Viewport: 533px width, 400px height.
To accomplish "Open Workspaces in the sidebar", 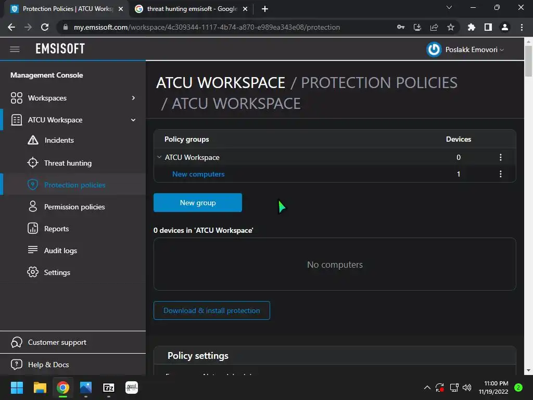I will 47,98.
